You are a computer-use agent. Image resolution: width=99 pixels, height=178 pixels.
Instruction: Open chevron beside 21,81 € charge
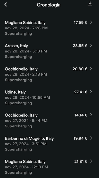91,161
